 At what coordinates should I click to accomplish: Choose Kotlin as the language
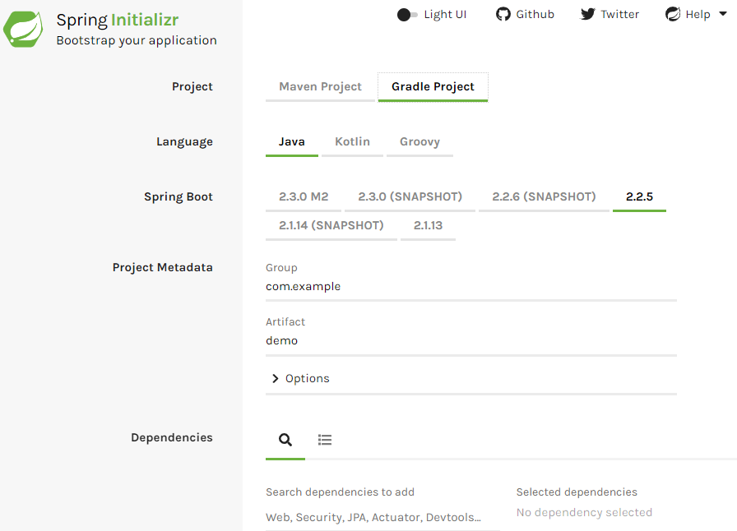coord(353,142)
